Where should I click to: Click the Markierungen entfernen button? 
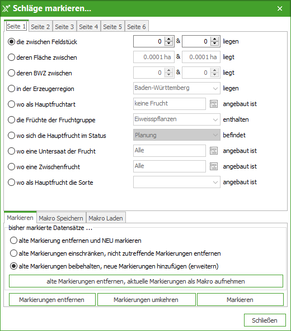point(52,300)
